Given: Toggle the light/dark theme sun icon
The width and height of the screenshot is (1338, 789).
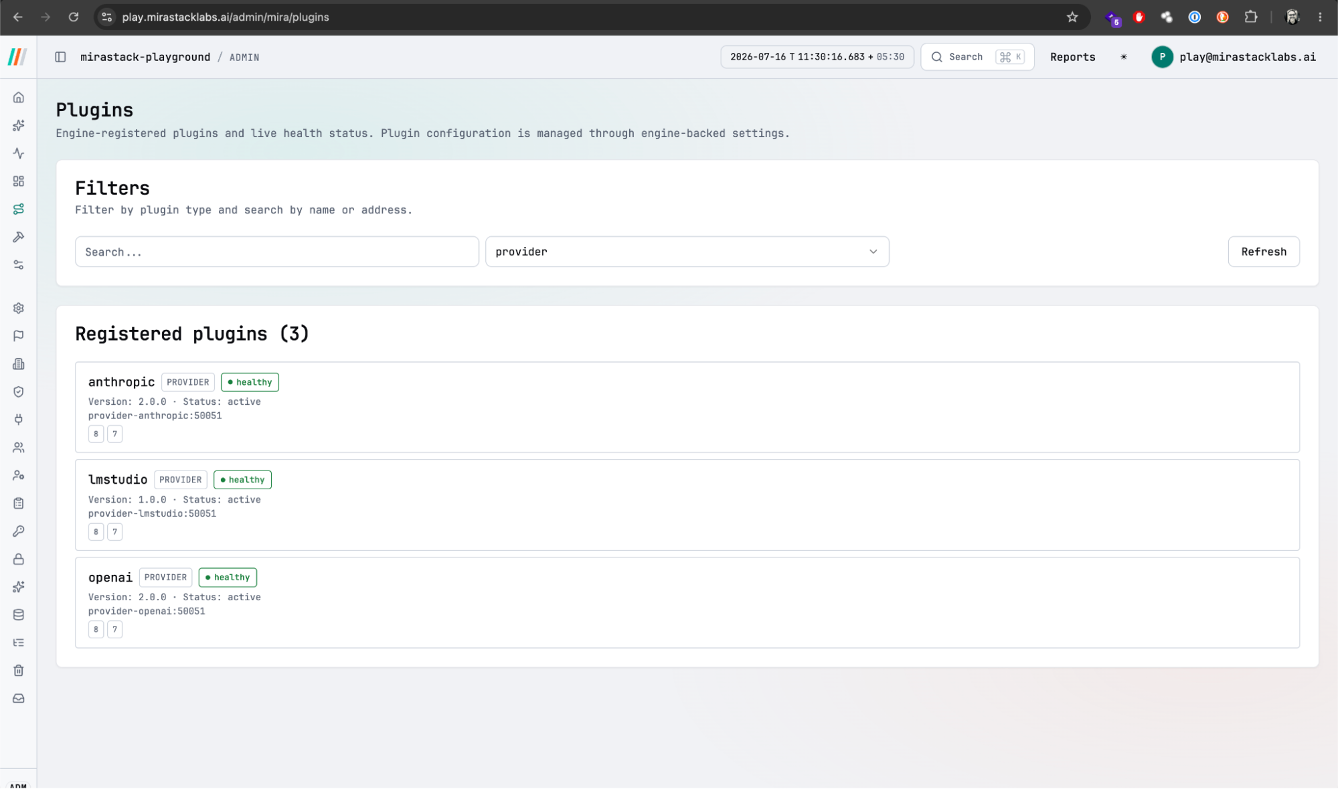Looking at the screenshot, I should (x=1124, y=57).
